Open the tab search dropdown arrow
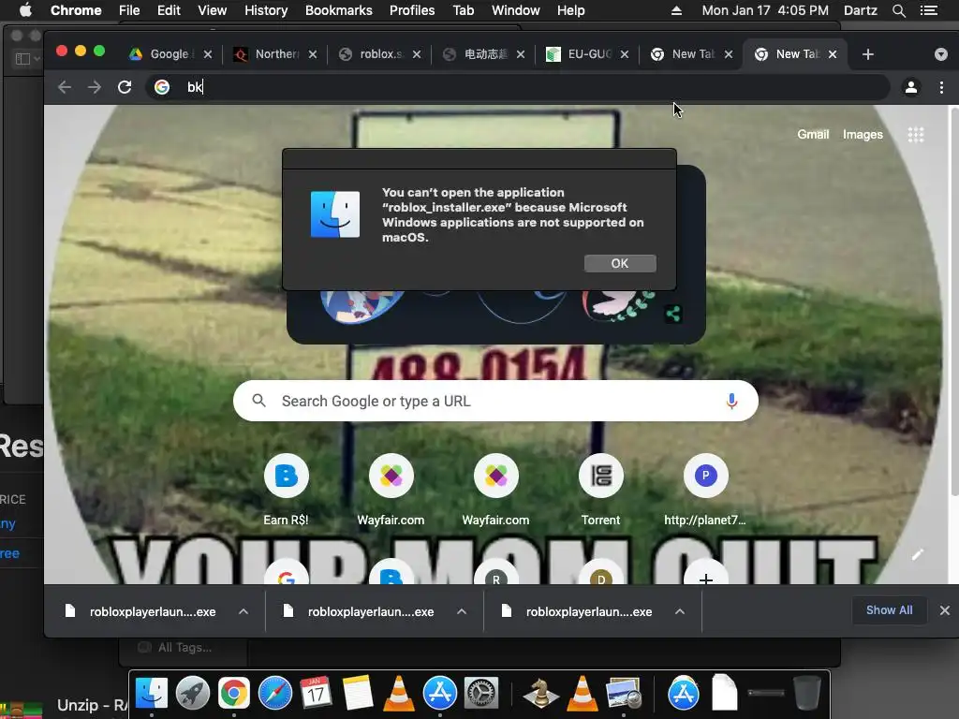 point(940,54)
